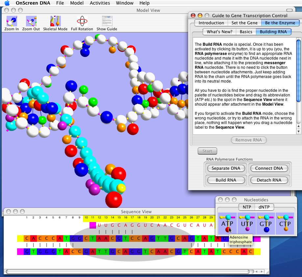Click the Separate DNA button

[226, 168]
